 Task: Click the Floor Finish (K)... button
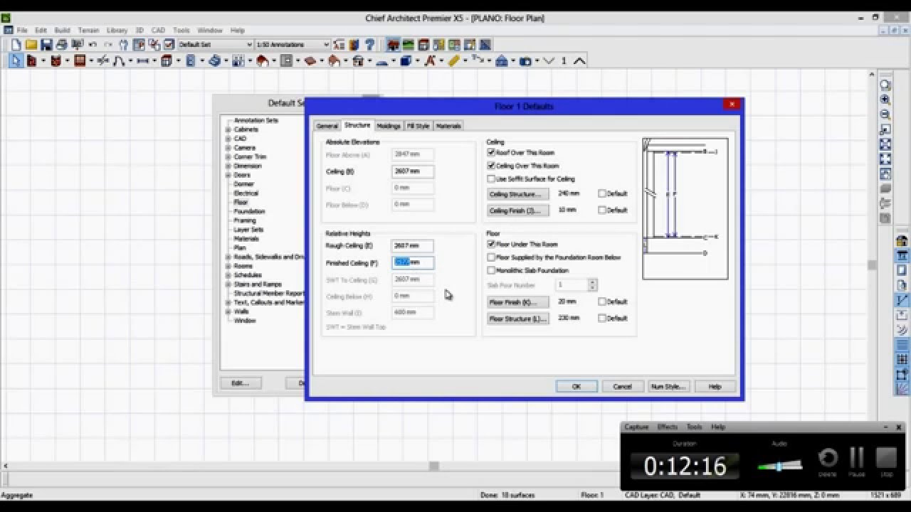518,302
